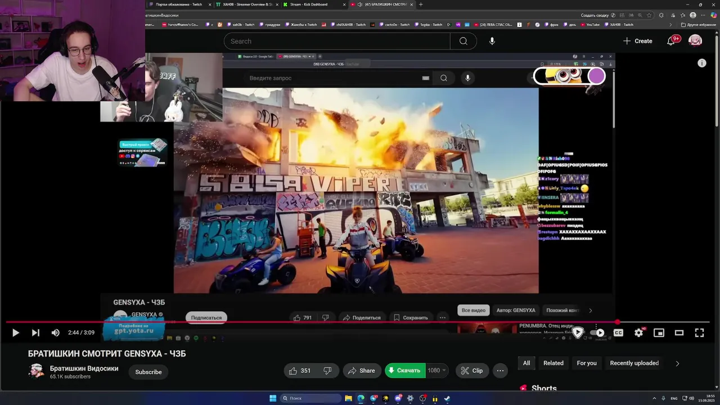Click the Windows taskbar Поиск search box
This screenshot has height=405, width=720.
click(x=310, y=398)
